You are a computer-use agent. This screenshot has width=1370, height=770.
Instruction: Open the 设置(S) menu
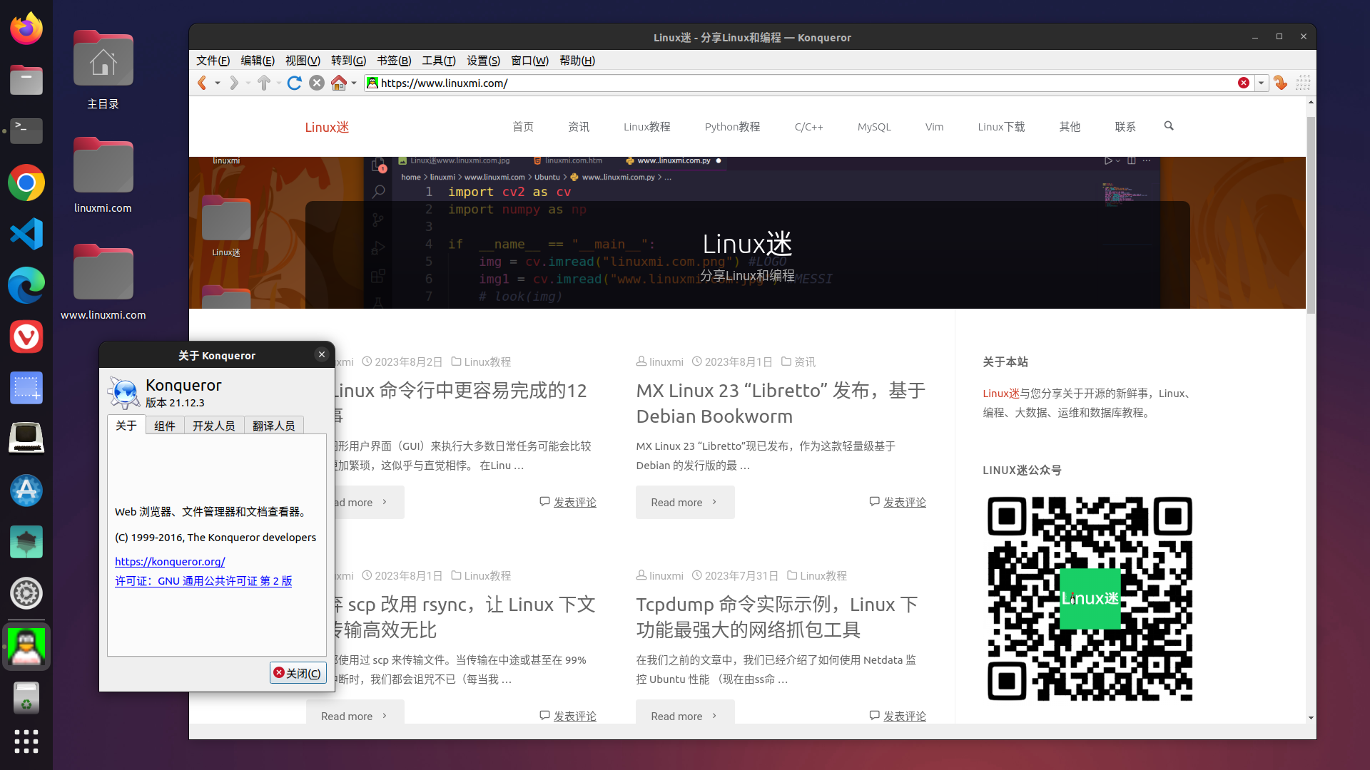pos(483,61)
